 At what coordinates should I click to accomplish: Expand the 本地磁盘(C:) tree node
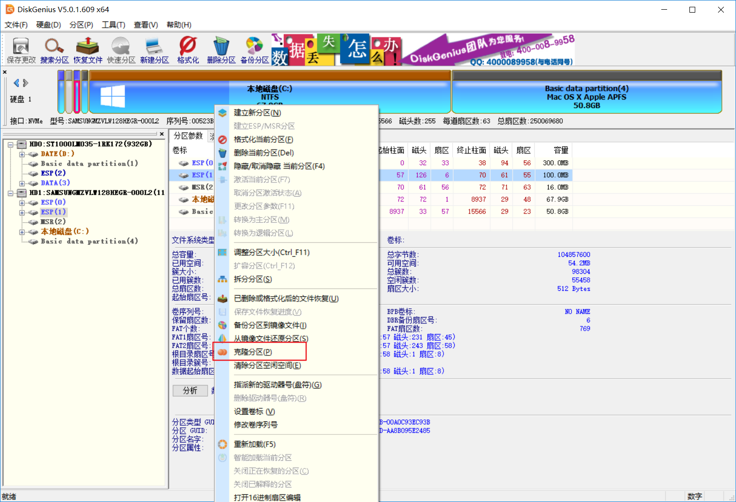22,232
